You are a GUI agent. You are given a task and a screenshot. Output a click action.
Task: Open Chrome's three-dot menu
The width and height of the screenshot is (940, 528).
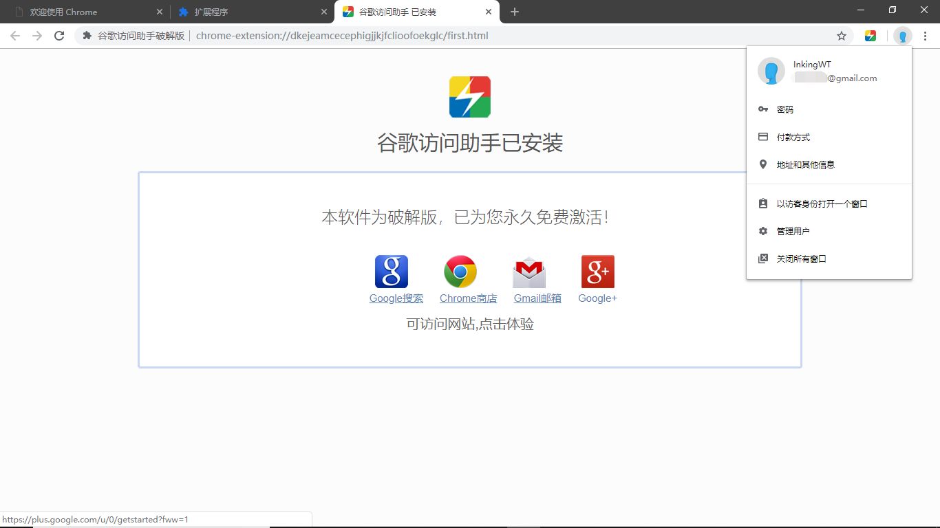pos(926,36)
